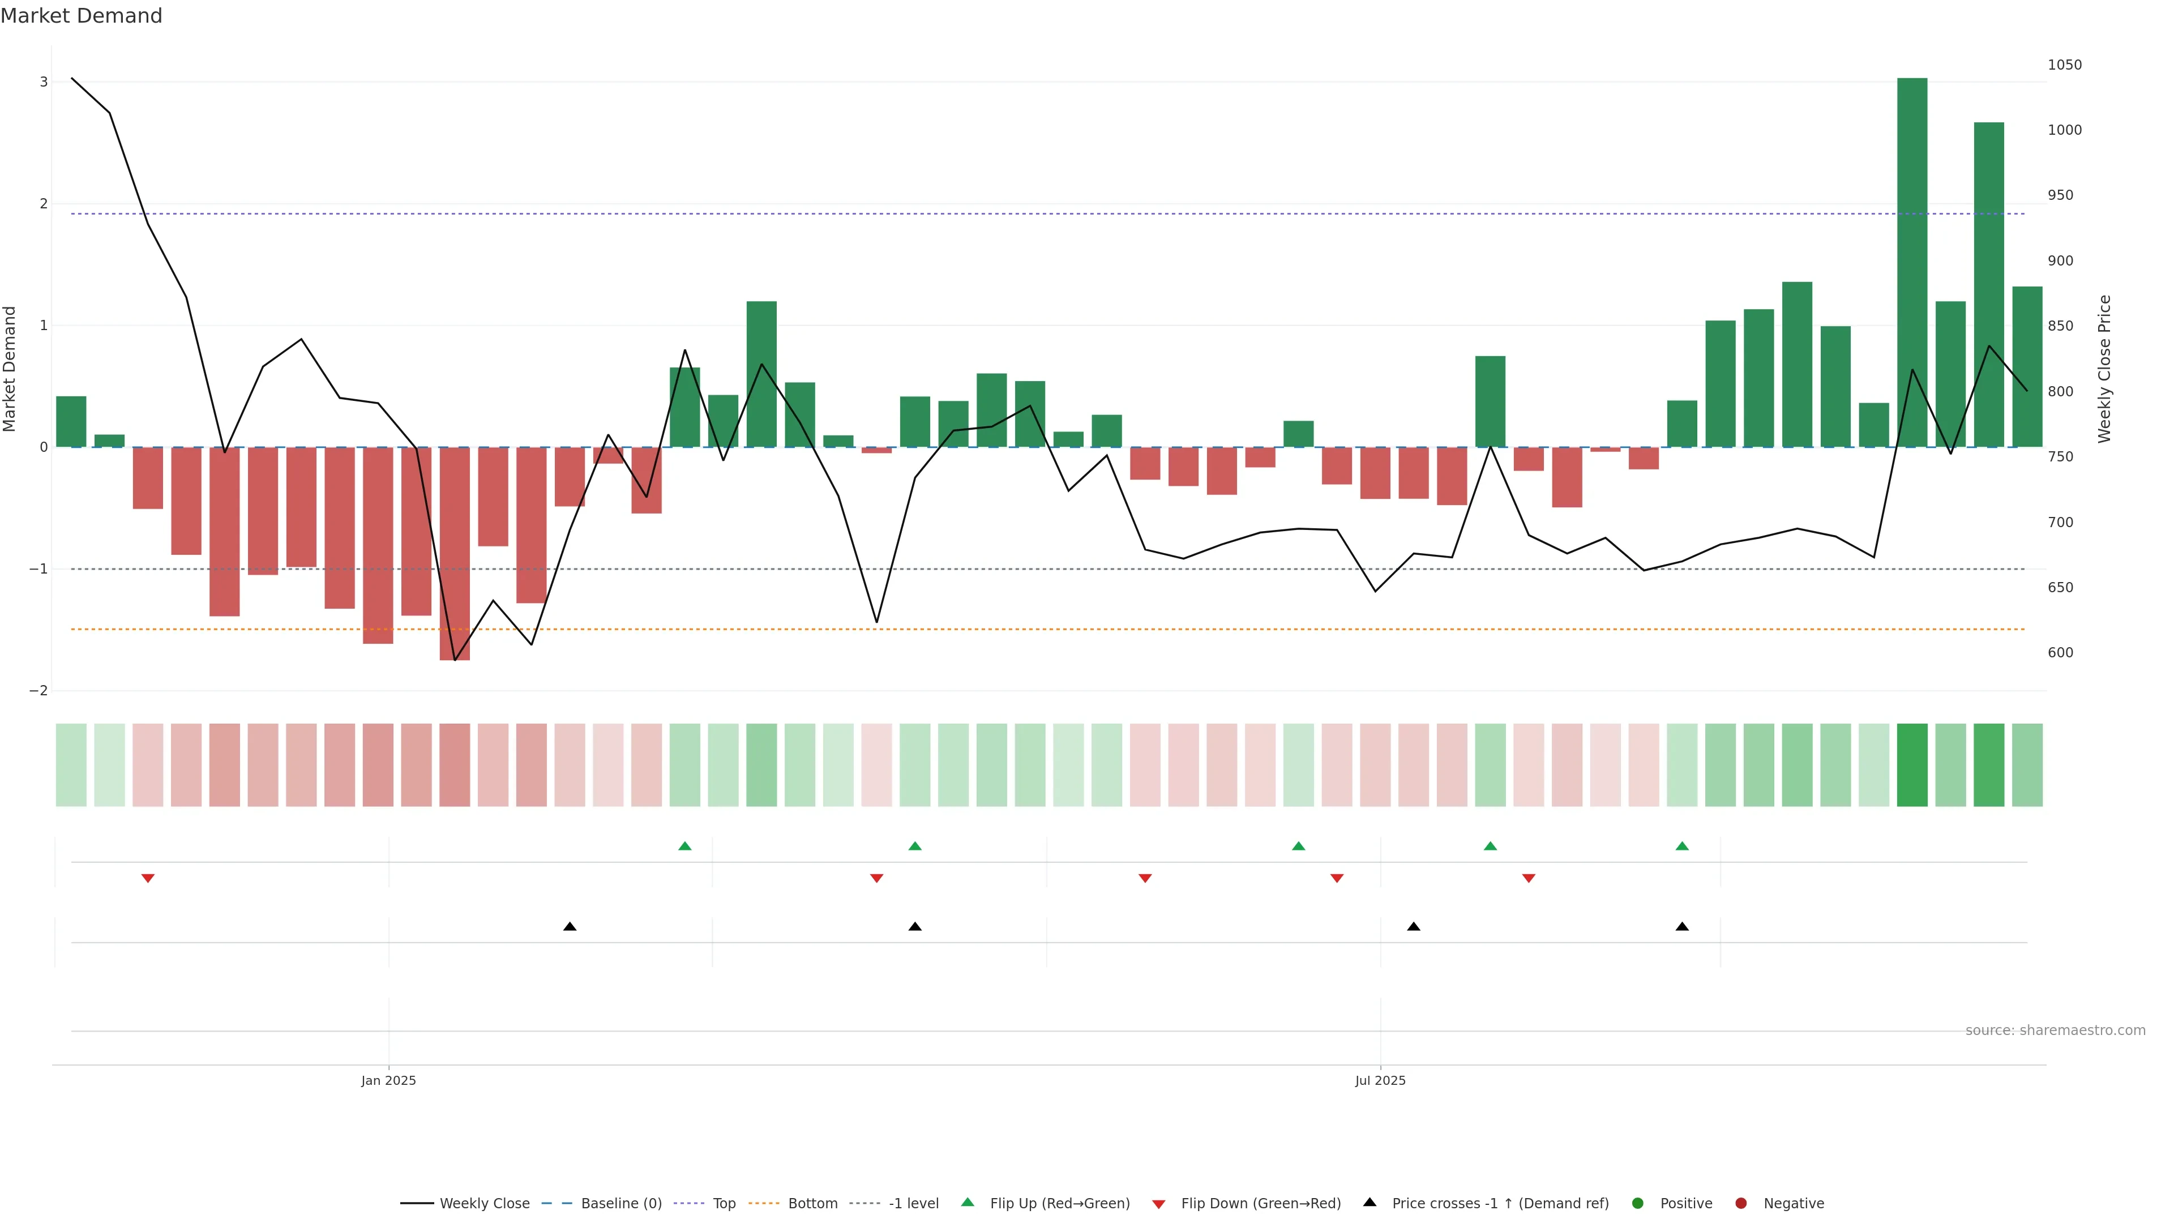
Task: Click the red Negative legend dot
Action: click(1741, 1204)
